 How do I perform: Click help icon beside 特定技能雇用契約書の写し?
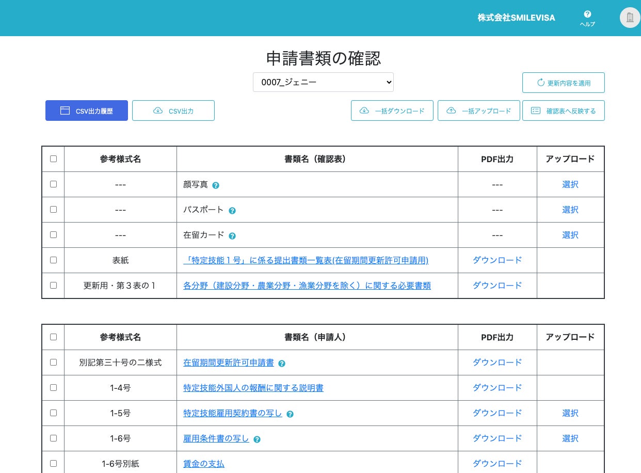[x=290, y=414]
